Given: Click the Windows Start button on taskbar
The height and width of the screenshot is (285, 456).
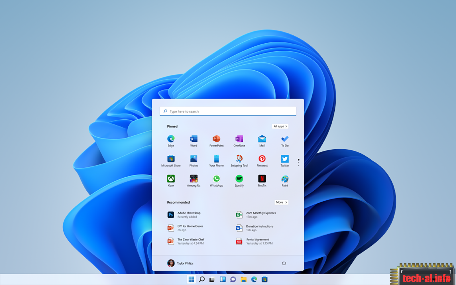Looking at the screenshot, I should 192,279.
